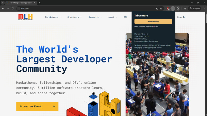Expand the About menu
The height and width of the screenshot is (116, 207).
tap(112, 17)
